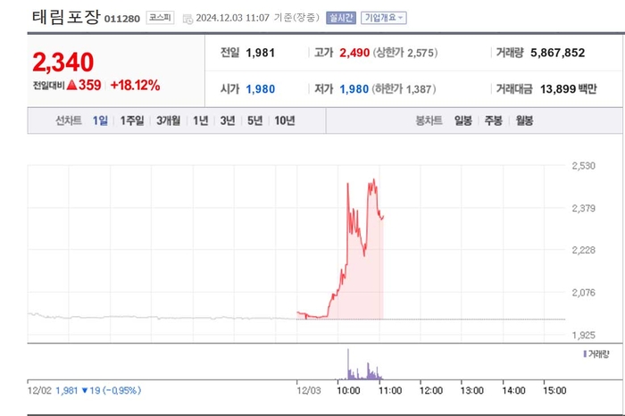The image size is (625, 416).
Task: Click the previous day change ▼19 (-0.95%)
Action: click(x=112, y=390)
